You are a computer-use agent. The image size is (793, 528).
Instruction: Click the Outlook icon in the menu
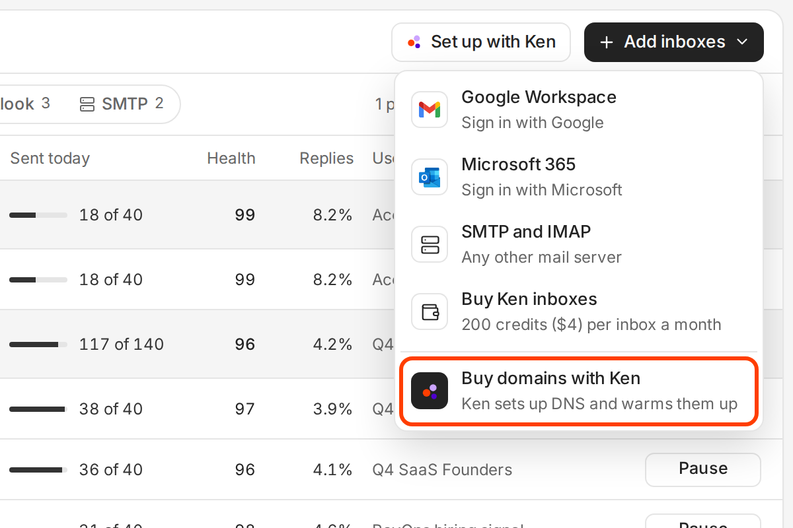coord(430,176)
